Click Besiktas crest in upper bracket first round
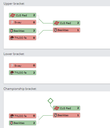 pyautogui.click(x=11, y=31)
